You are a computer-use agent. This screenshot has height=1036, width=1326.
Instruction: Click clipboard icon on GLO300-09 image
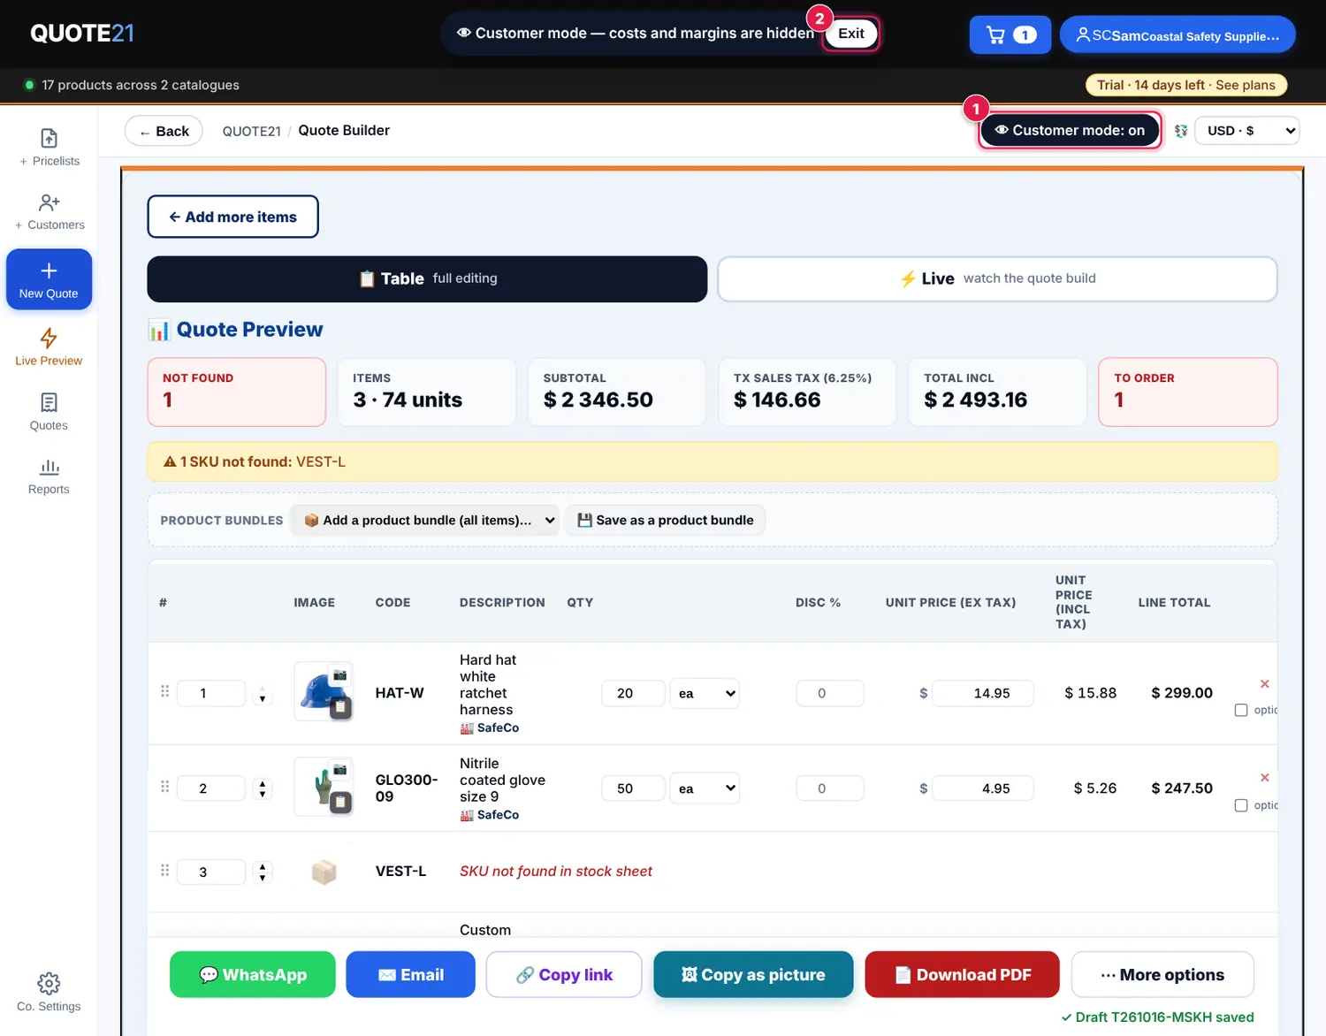(x=340, y=802)
